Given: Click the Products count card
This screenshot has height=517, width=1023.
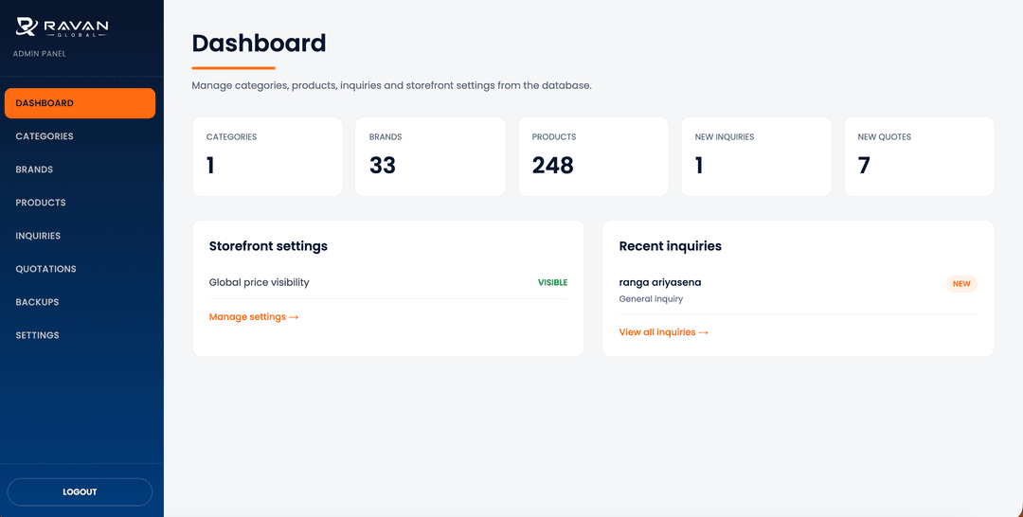Looking at the screenshot, I should (593, 156).
